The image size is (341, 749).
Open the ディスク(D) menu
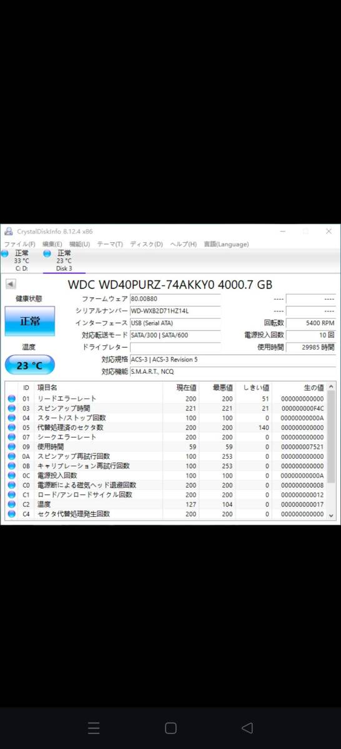pos(146,244)
